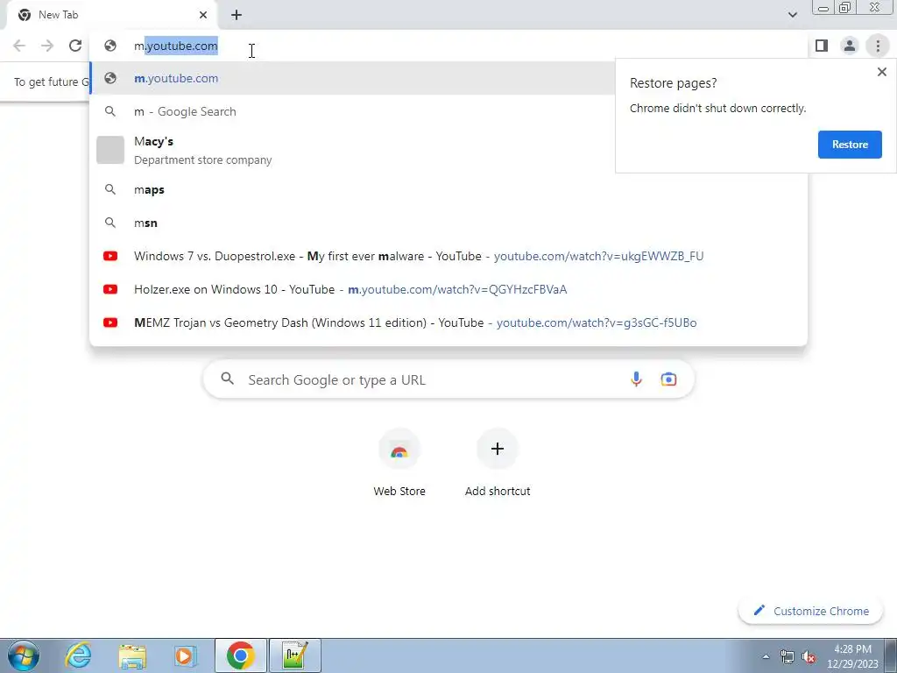
Task: Open a new tab with plus button
Action: pos(237,15)
